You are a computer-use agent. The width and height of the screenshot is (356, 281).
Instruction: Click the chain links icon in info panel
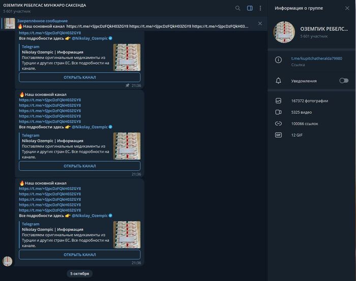(x=278, y=123)
